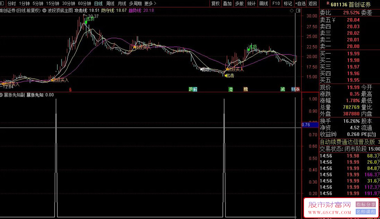Select the 30分钟 period tab
The width and height of the screenshot is (380, 219).
pos(68,4)
